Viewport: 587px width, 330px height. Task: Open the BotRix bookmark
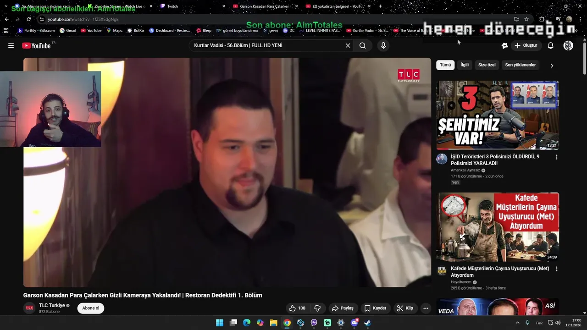tap(136, 31)
